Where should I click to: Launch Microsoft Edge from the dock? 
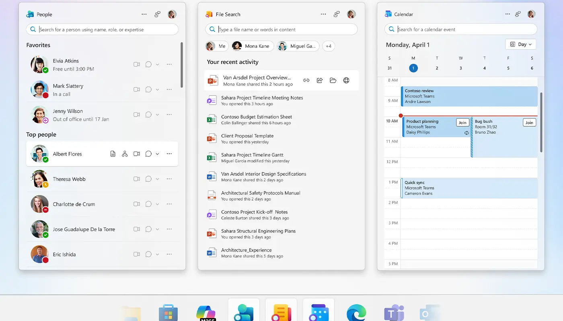[356, 312]
